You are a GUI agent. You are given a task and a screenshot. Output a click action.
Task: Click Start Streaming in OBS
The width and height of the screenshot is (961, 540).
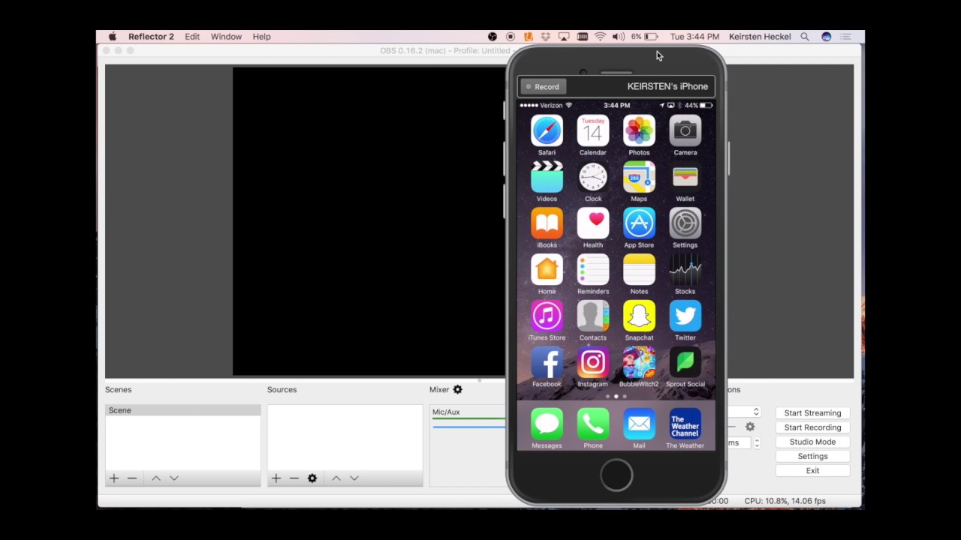[812, 413]
